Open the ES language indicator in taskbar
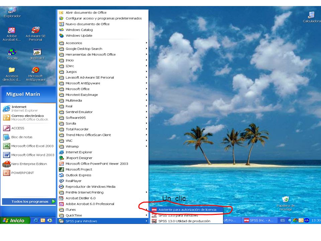 283,220
